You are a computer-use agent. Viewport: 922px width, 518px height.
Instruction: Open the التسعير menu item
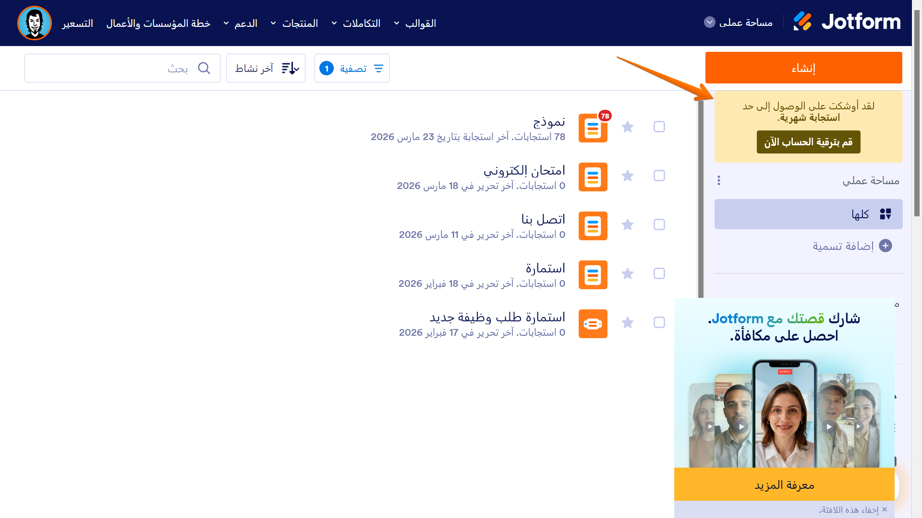coord(78,23)
